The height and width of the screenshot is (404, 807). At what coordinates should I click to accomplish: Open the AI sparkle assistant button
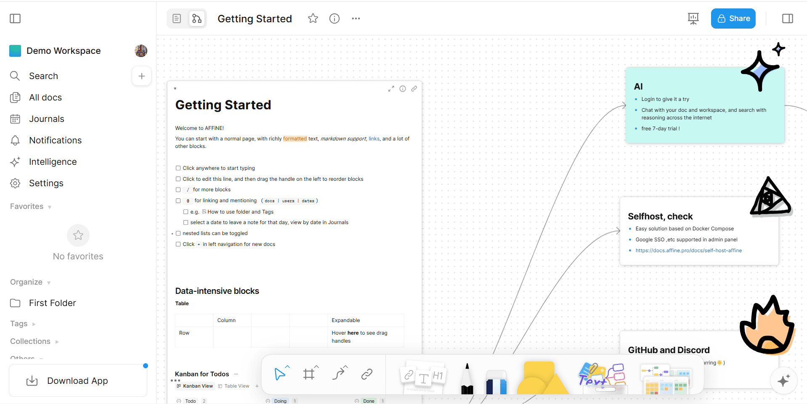click(783, 381)
